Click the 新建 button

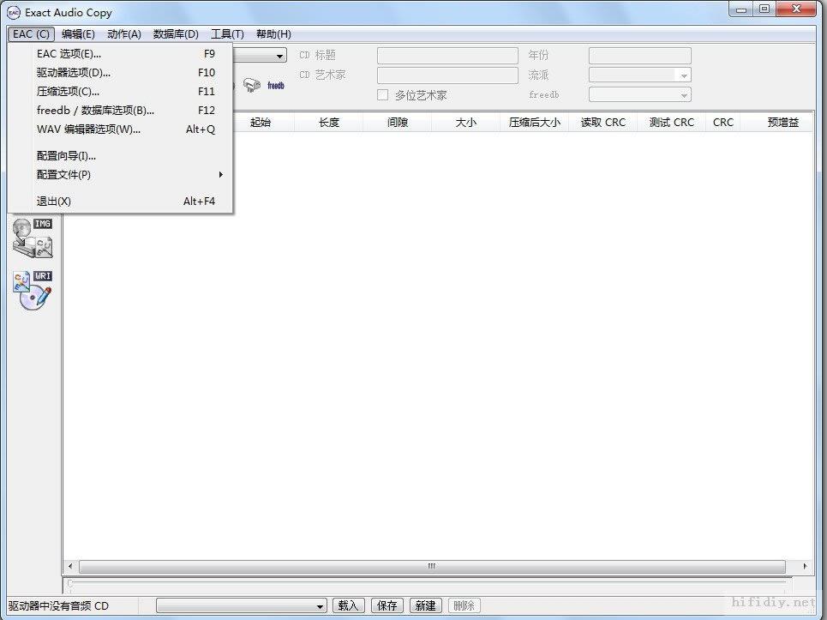426,605
